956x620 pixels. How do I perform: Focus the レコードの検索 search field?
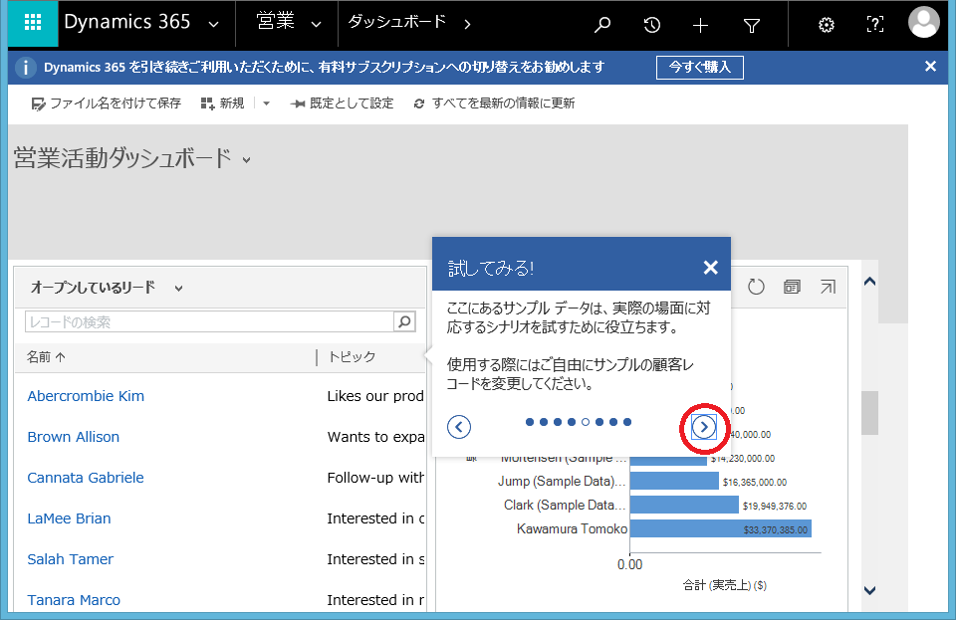point(209,321)
